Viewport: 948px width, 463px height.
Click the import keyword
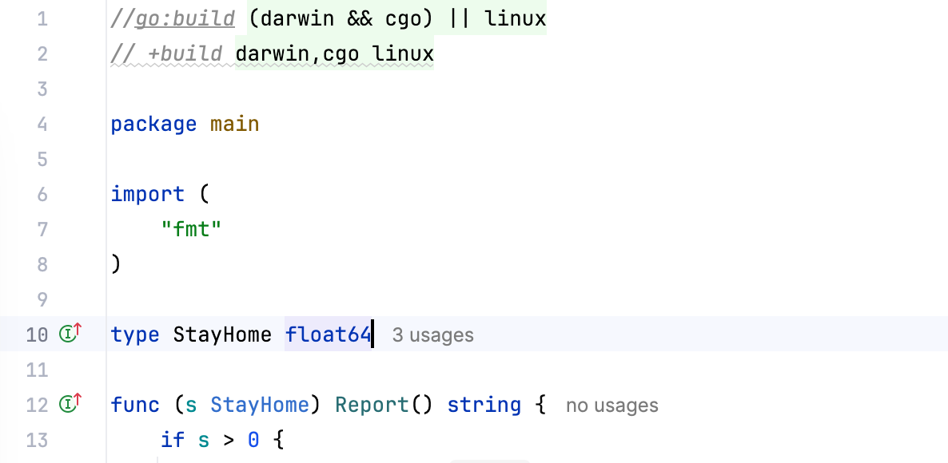pos(148,194)
